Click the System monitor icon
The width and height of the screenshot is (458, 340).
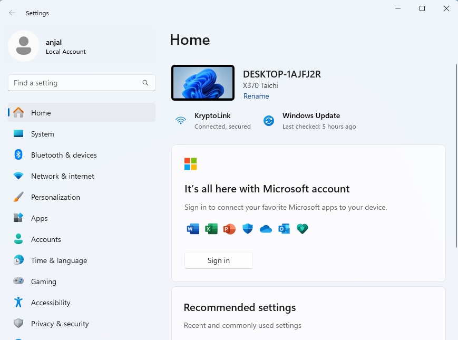pyautogui.click(x=18, y=133)
